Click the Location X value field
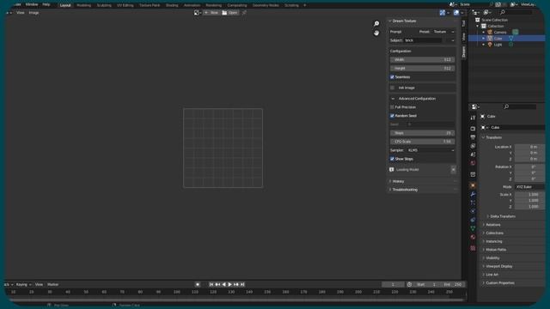550x309 pixels. (529, 147)
